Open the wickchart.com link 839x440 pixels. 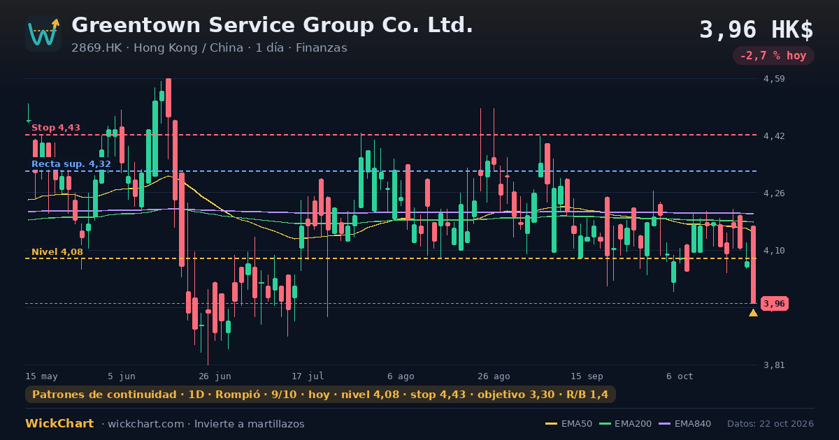pos(147,424)
